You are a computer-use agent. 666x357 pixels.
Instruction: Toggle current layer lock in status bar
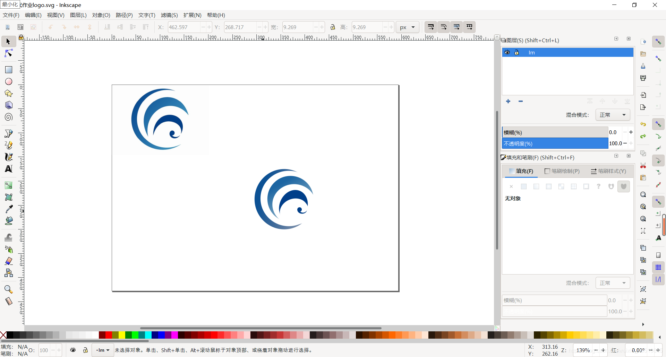pyautogui.click(x=85, y=350)
